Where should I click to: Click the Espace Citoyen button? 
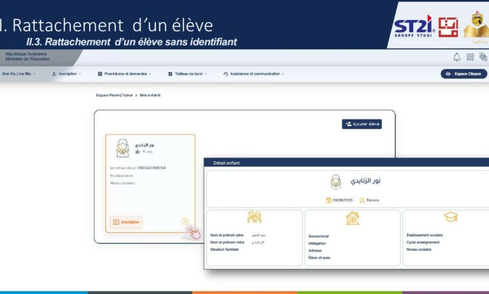[464, 74]
